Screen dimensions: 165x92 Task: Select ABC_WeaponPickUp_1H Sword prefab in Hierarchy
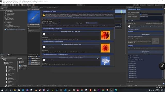coord(16,29)
